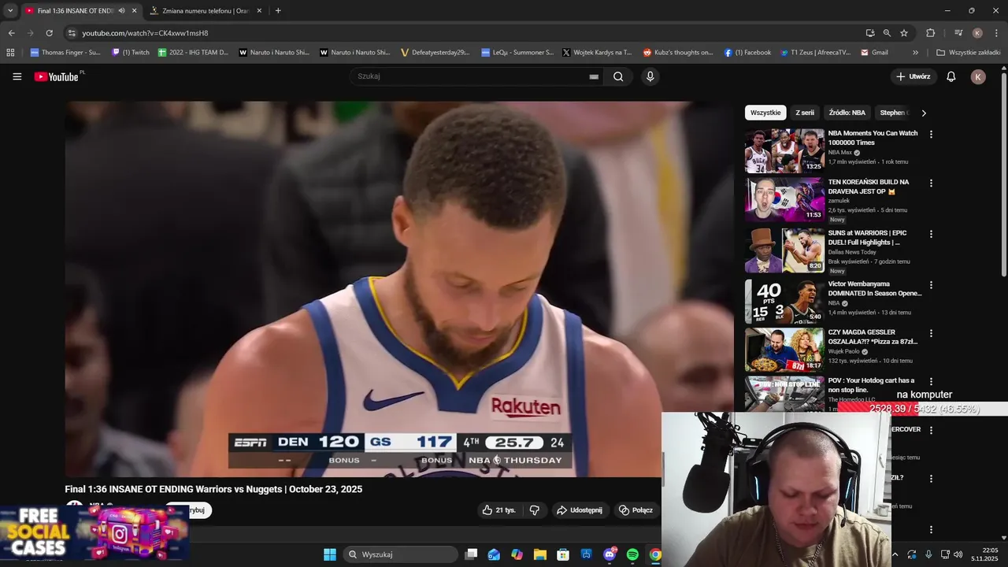Open File Explorer from the taskbar
1008x567 pixels.
tap(539, 554)
